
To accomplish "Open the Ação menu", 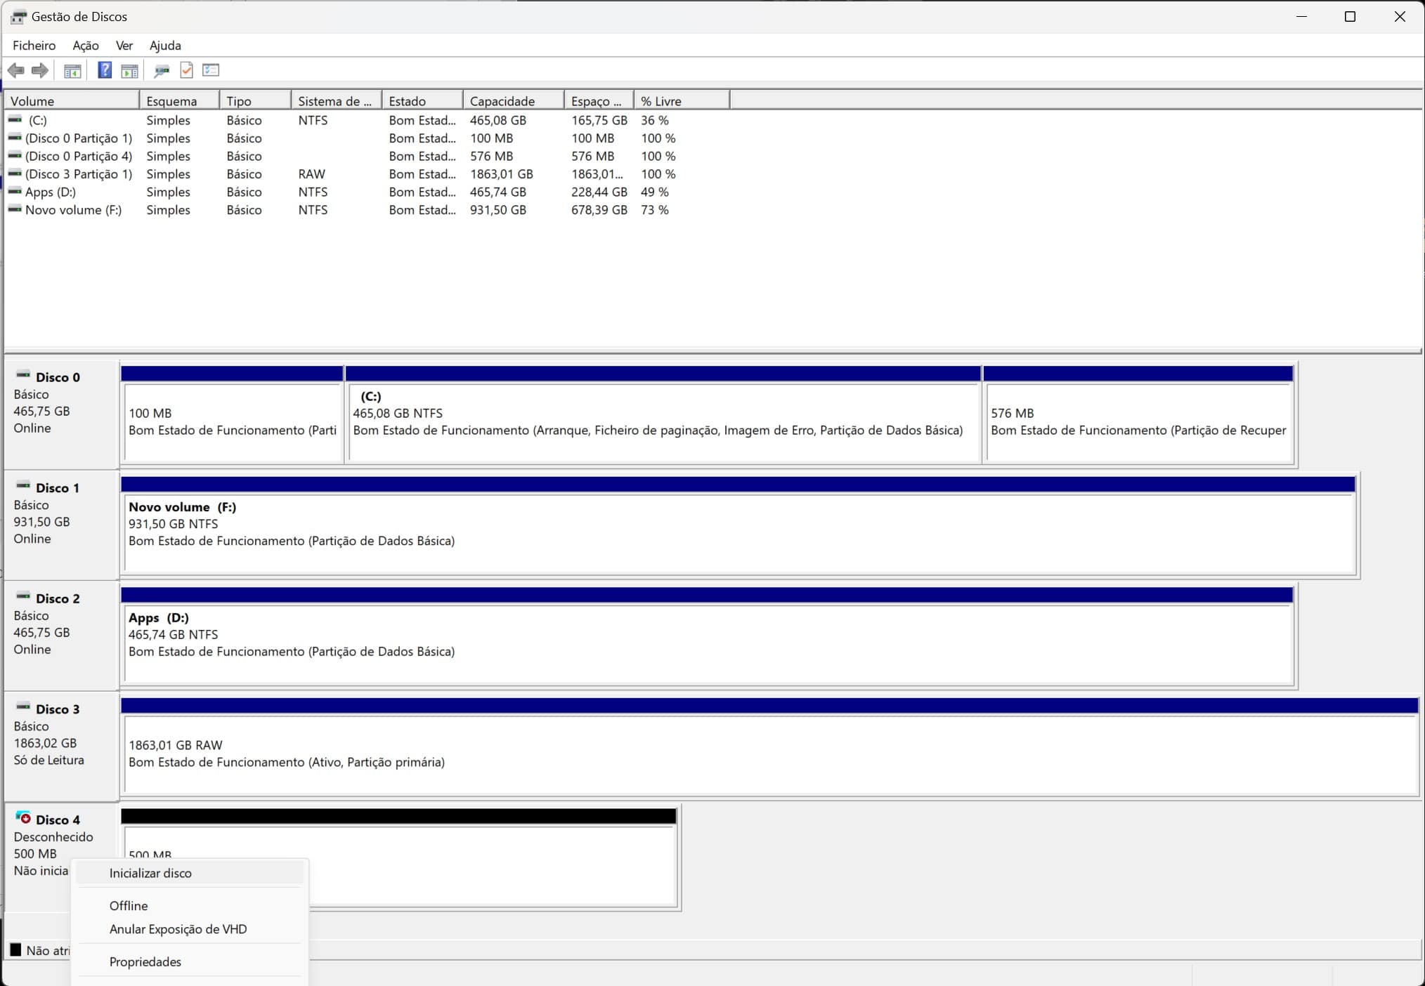I will (85, 46).
